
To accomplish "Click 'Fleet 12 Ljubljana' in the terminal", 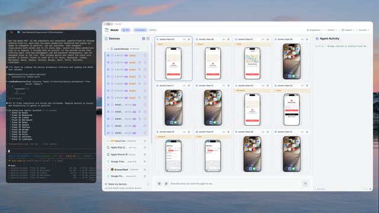I will click(22, 140).
